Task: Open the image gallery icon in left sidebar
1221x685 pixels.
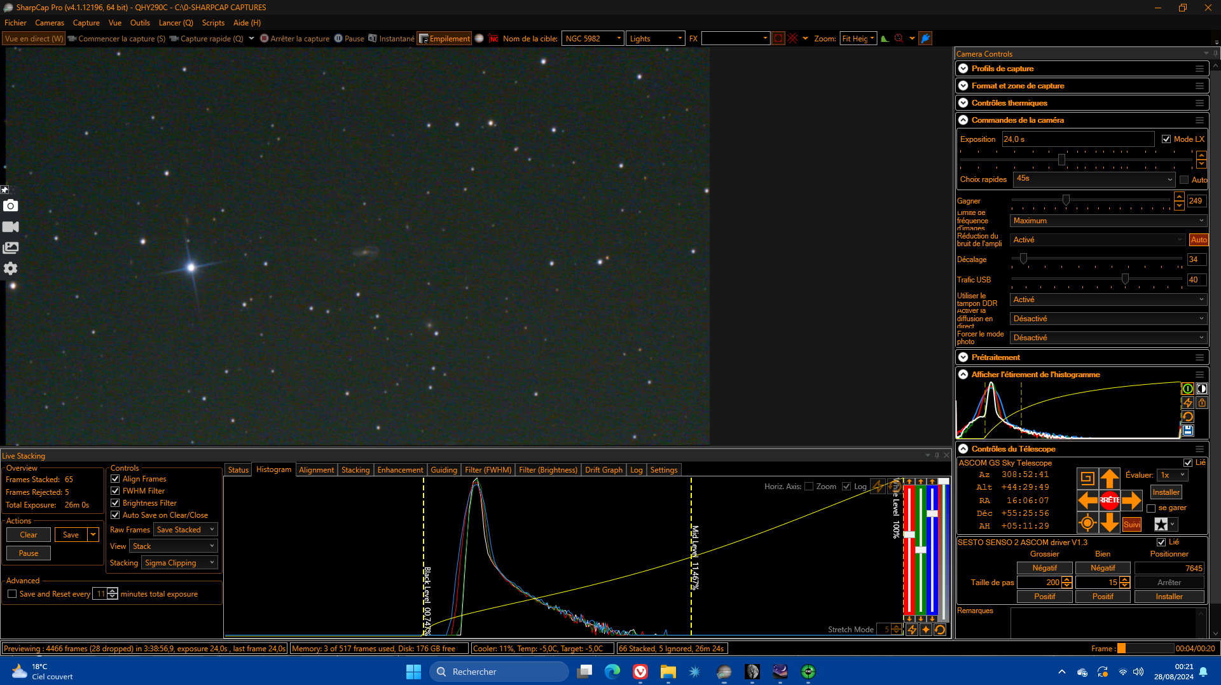Action: 11,248
